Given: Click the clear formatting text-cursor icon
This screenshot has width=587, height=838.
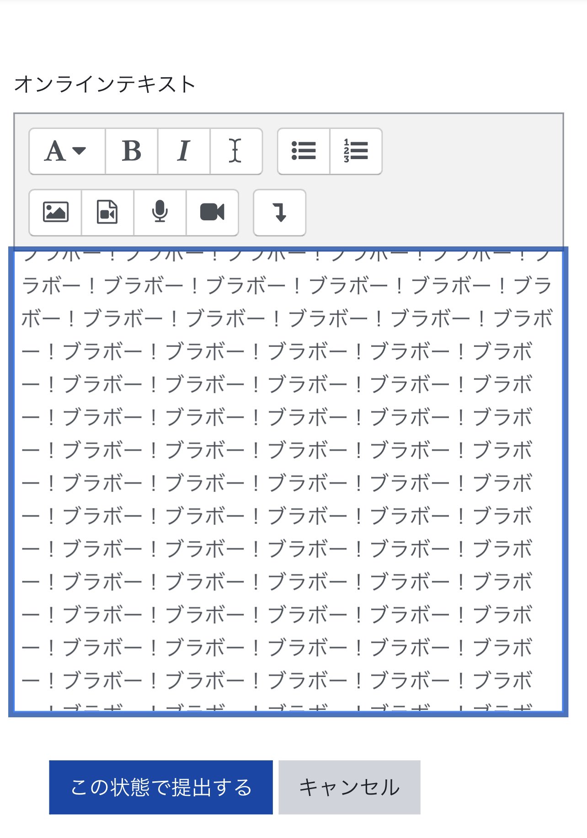Looking at the screenshot, I should click(236, 151).
